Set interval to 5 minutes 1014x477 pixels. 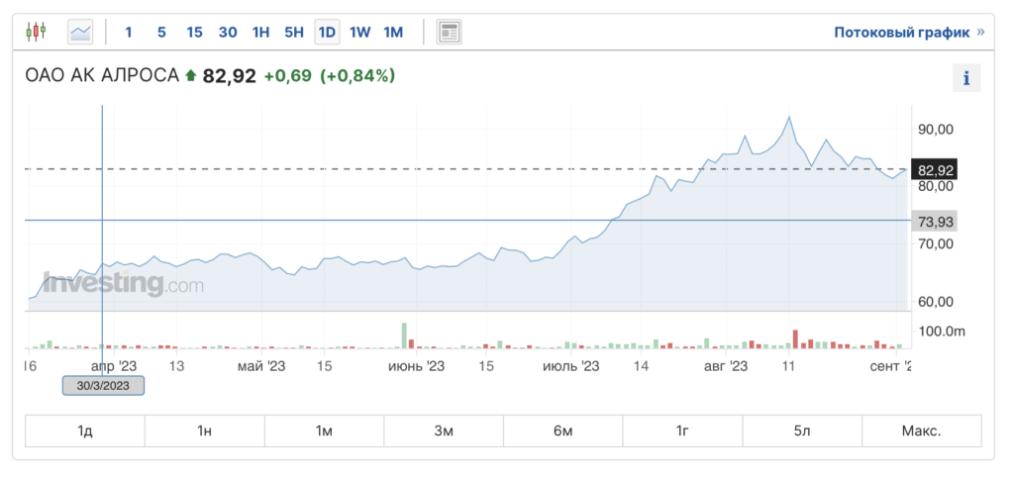[x=161, y=33]
